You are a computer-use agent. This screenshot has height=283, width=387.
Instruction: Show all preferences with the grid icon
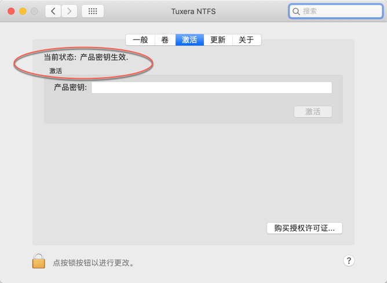pos(93,11)
